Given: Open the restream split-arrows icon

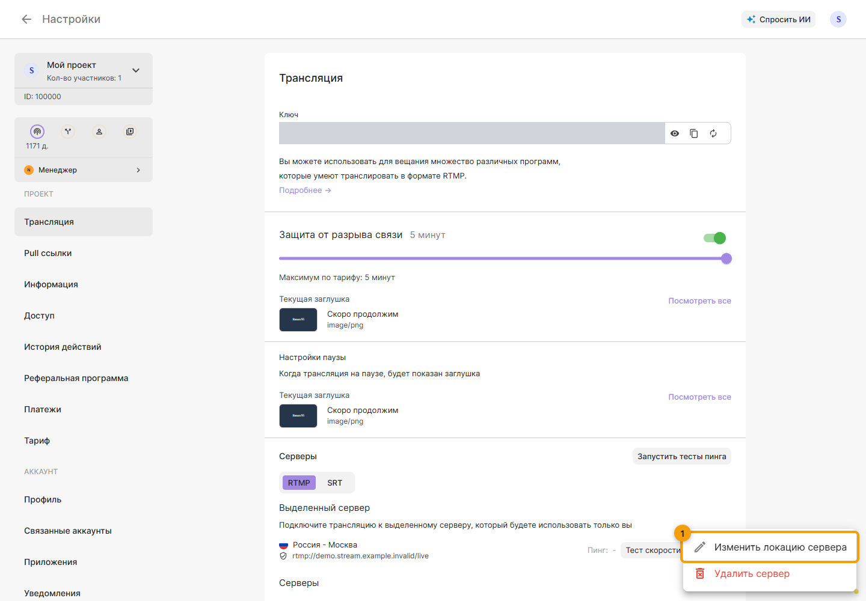Looking at the screenshot, I should (x=68, y=132).
